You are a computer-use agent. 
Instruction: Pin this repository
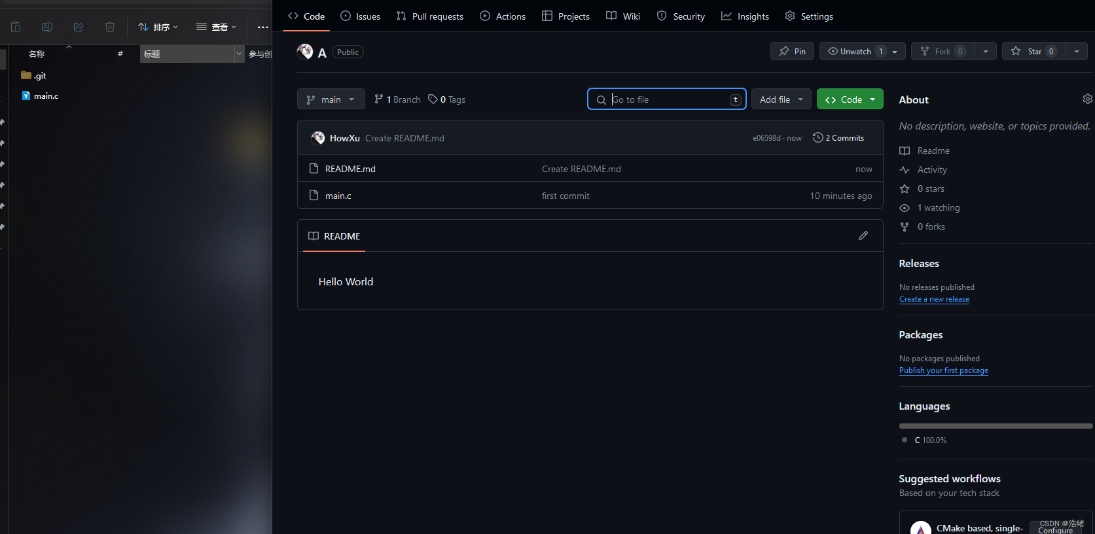coord(792,51)
